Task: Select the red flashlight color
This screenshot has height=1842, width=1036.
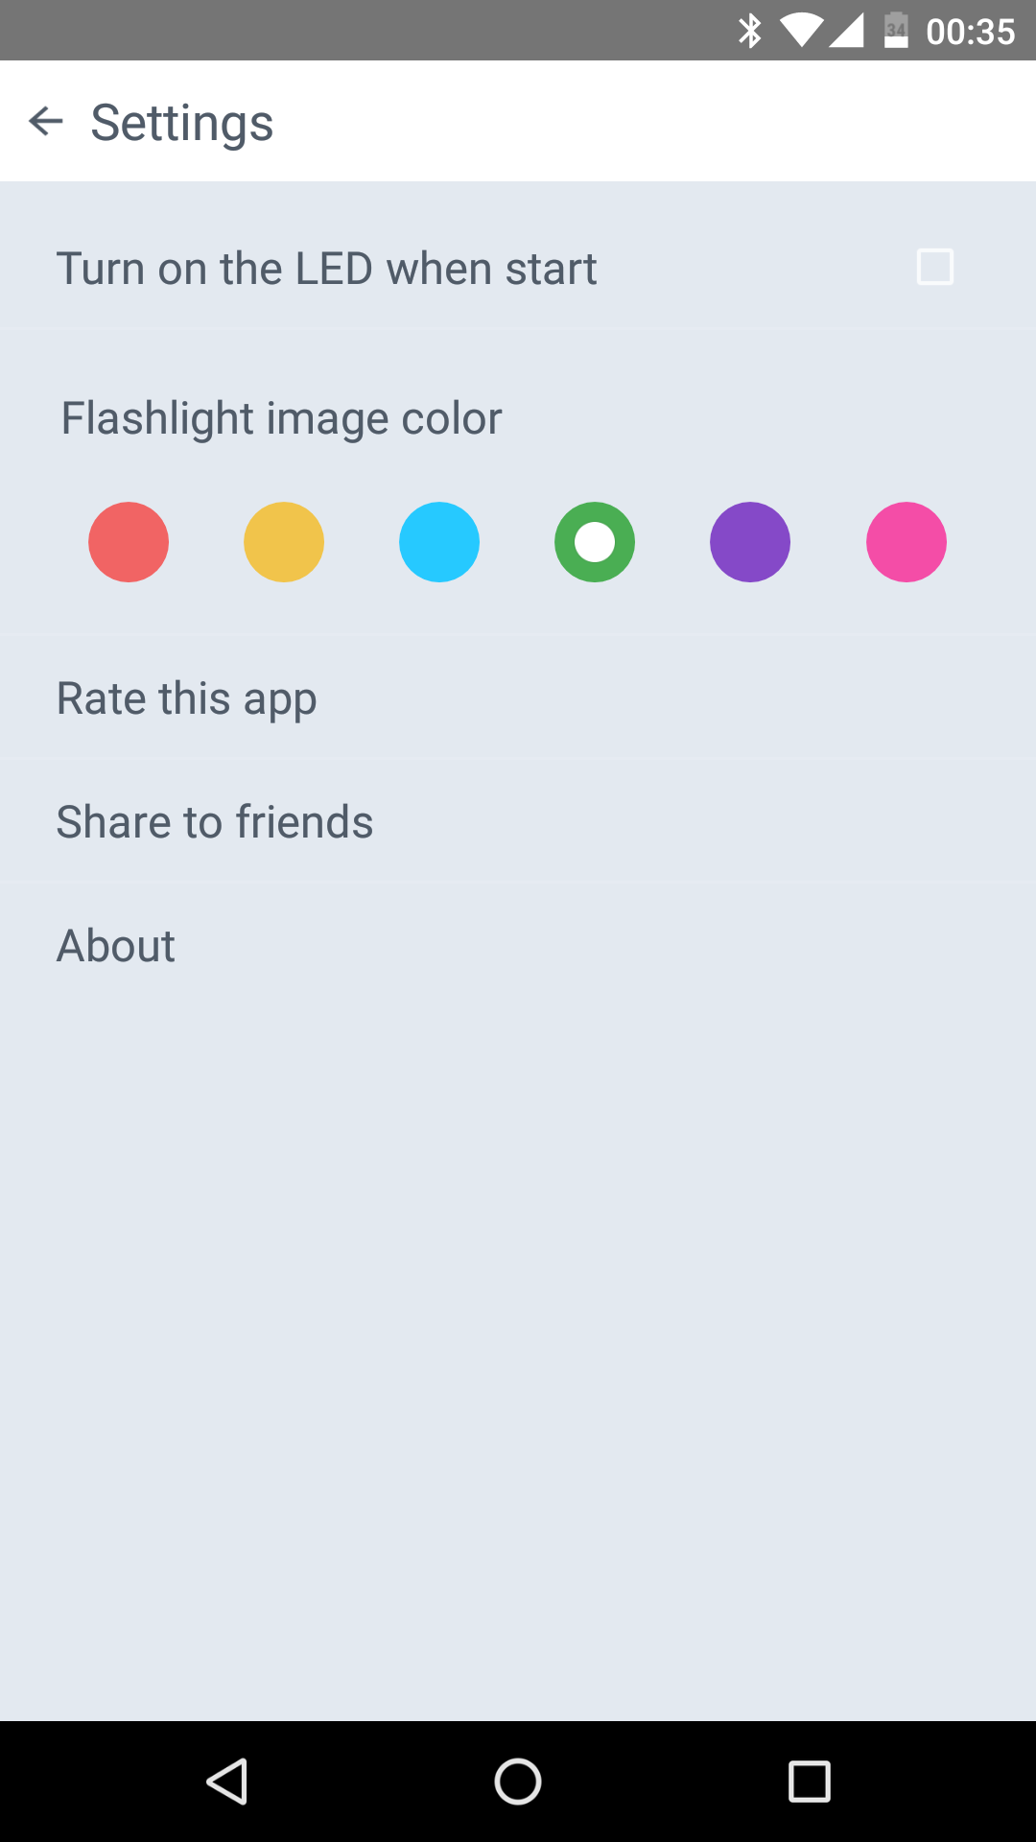Action: tap(129, 542)
